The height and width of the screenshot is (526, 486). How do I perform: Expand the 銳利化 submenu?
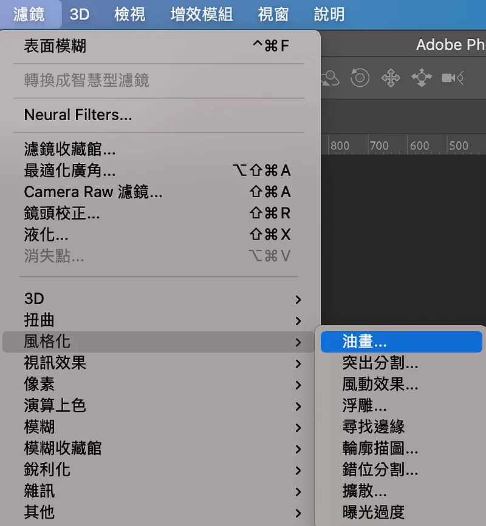[159, 470]
